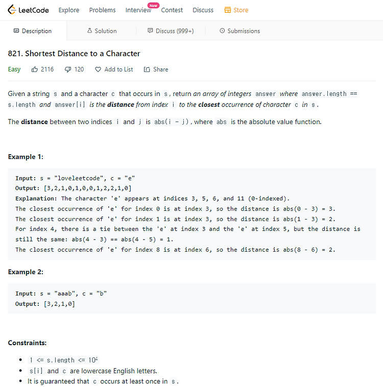Click the Description tab icon
The image size is (383, 387).
[x=16, y=31]
